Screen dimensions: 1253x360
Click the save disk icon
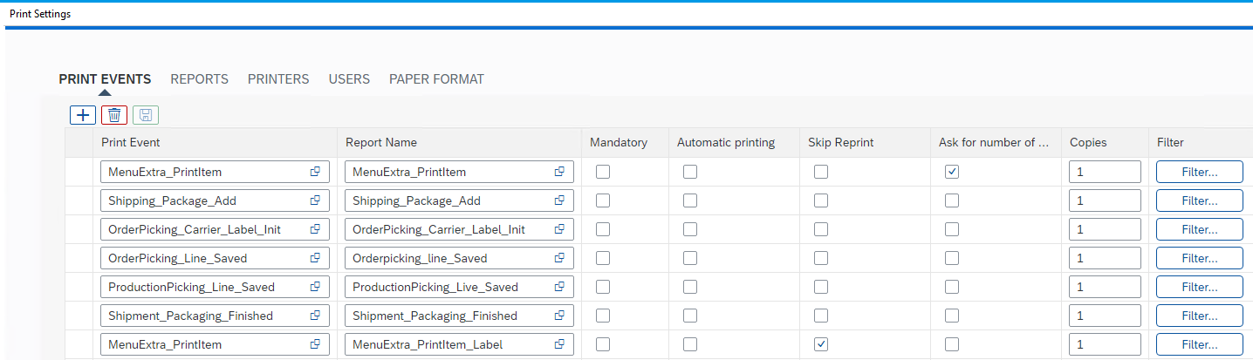[146, 115]
